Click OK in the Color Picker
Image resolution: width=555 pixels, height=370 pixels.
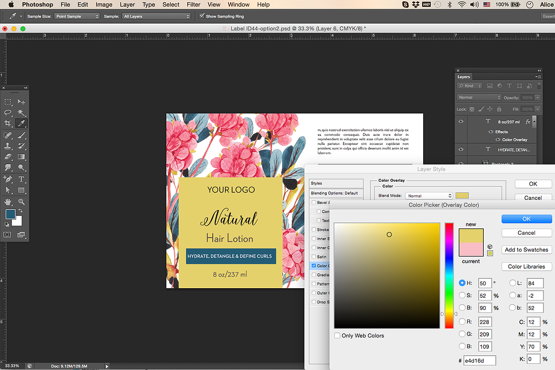(x=526, y=219)
